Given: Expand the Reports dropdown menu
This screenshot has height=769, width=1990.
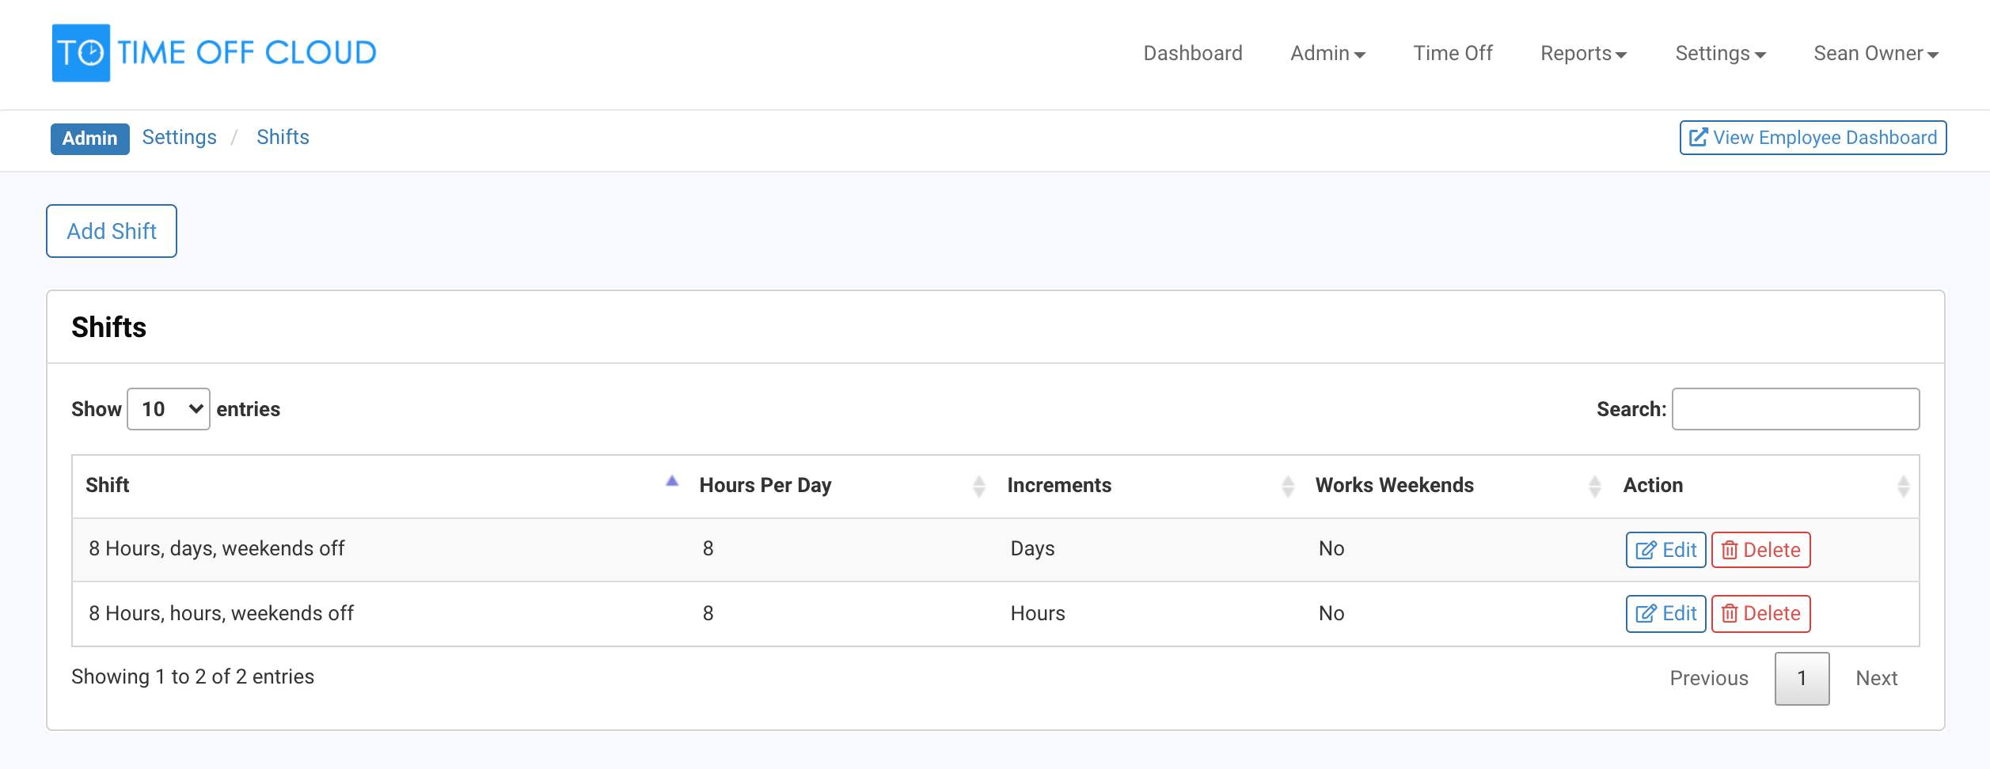Looking at the screenshot, I should tap(1583, 53).
